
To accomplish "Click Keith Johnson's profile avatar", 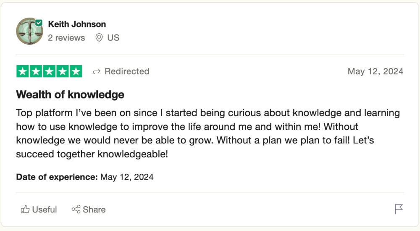I will tap(29, 32).
